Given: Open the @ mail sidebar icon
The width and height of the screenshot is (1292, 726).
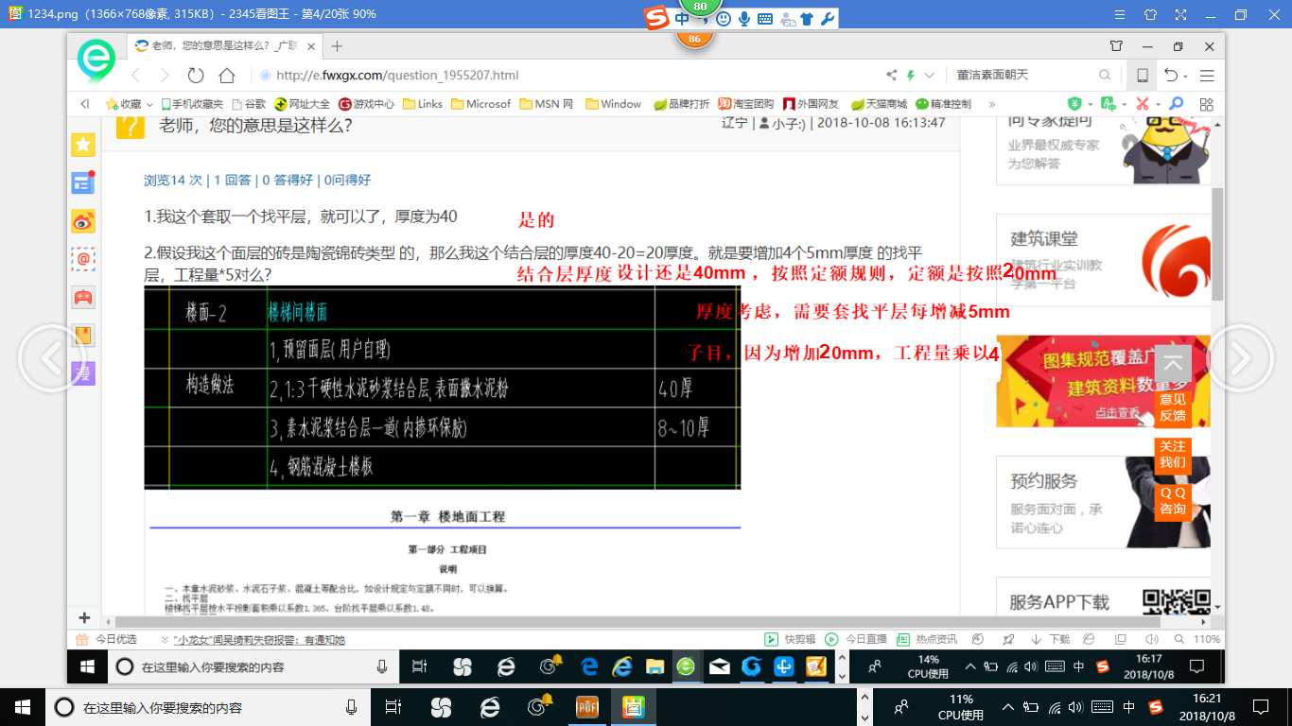Looking at the screenshot, I should [83, 258].
